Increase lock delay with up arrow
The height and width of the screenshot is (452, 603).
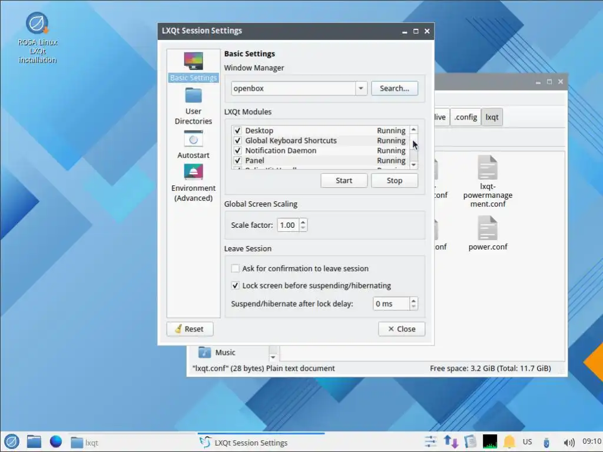[413, 301]
